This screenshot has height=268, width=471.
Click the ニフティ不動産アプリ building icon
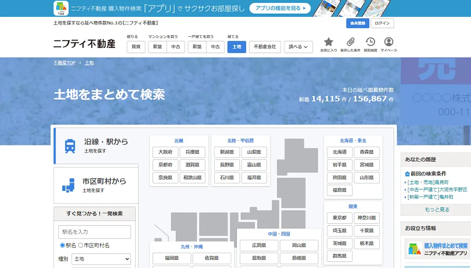point(414,249)
